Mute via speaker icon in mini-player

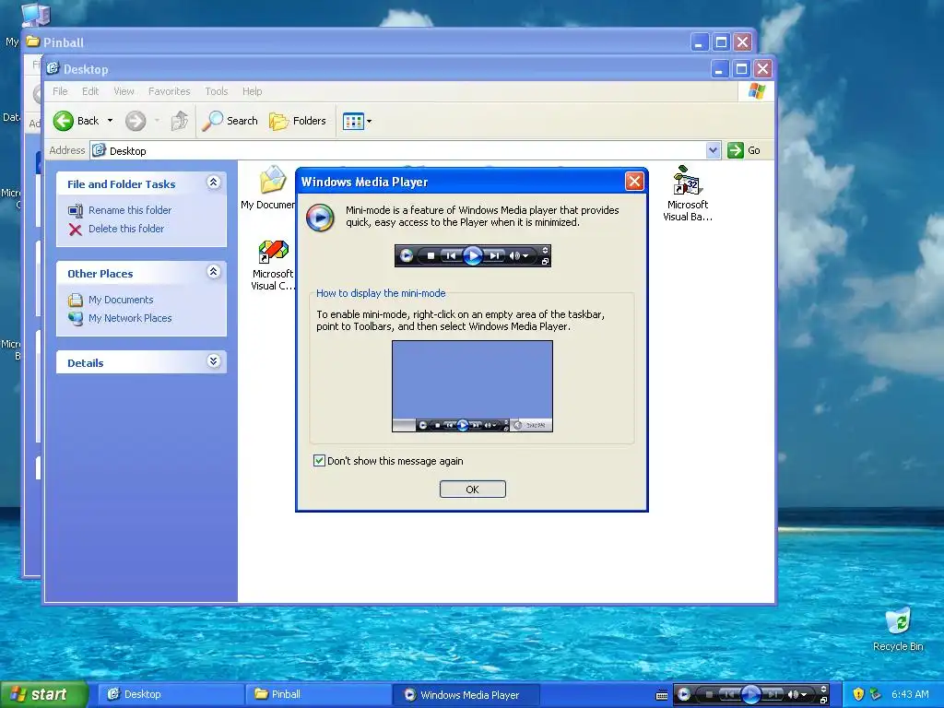pyautogui.click(x=793, y=695)
